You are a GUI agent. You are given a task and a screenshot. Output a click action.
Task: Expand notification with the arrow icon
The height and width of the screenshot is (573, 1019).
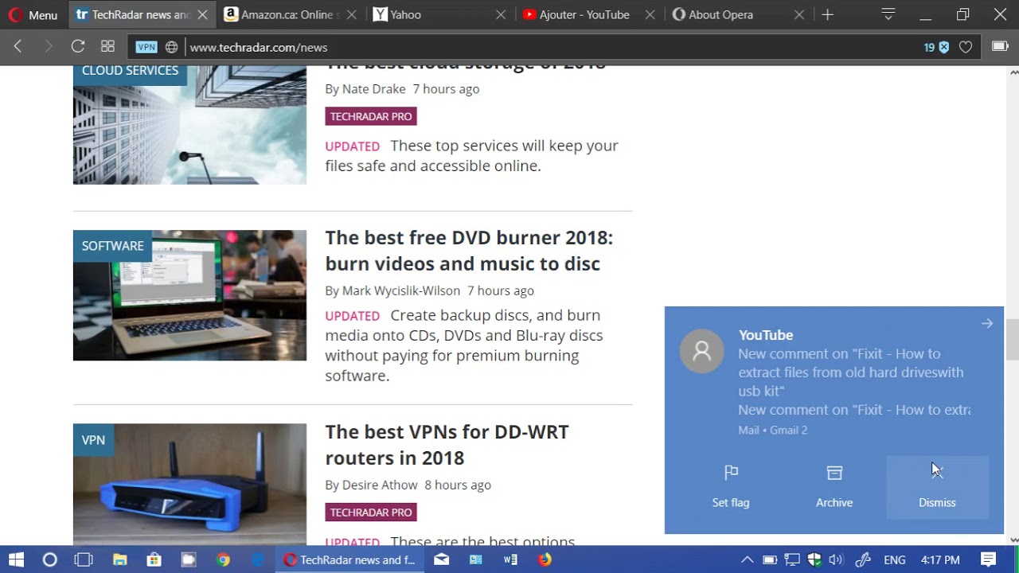(x=987, y=323)
